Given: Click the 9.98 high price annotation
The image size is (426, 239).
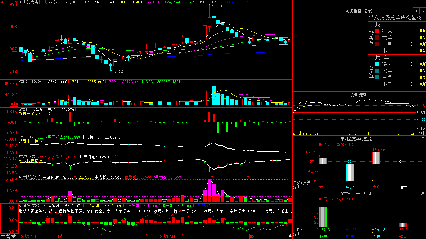Looking at the screenshot, I should 218,6.
